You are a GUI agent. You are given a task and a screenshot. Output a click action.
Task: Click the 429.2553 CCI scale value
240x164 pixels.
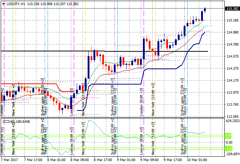click(231, 121)
